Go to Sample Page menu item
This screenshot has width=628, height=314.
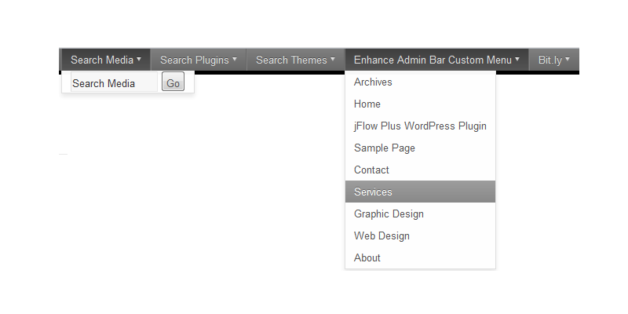[x=385, y=148]
